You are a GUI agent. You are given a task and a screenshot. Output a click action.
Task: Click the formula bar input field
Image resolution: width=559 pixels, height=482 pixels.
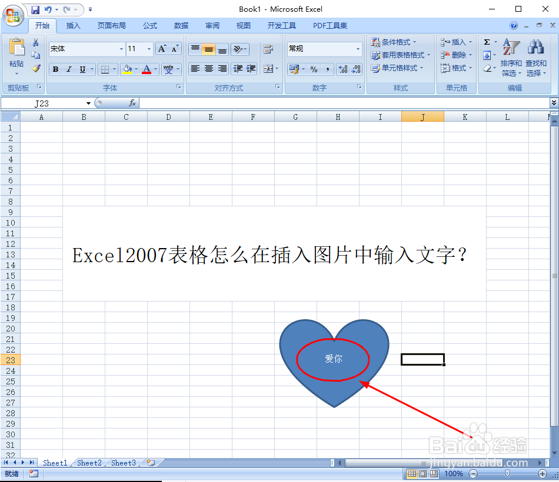coord(344,103)
